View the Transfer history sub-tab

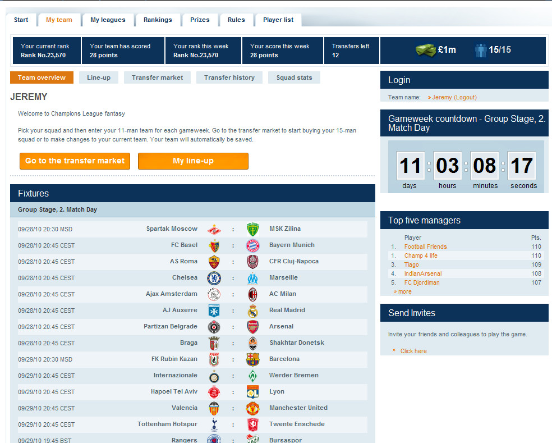coord(229,77)
